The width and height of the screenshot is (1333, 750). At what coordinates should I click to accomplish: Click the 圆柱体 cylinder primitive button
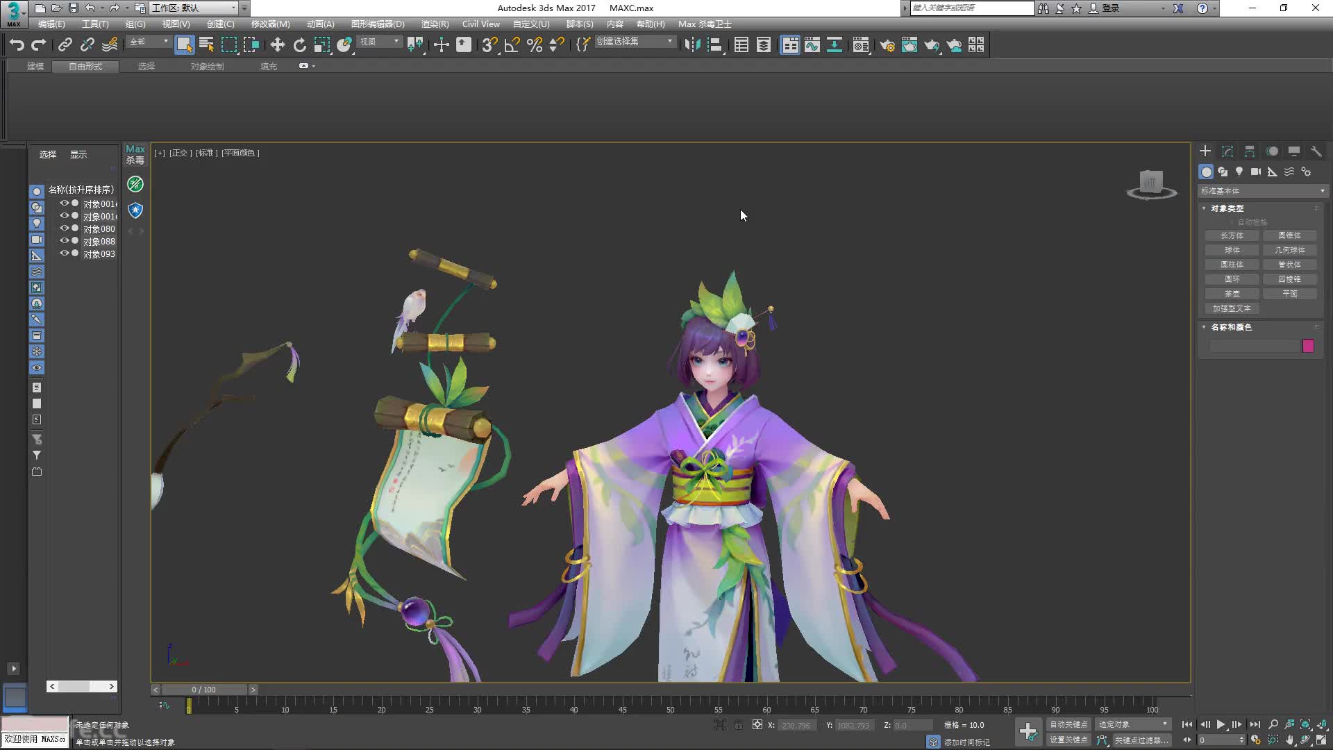1232,265
